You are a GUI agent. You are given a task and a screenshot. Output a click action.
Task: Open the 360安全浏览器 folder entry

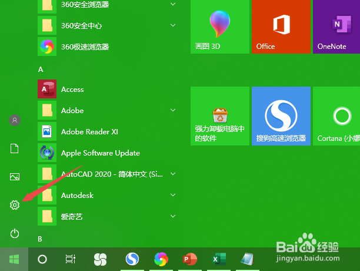pos(108,5)
